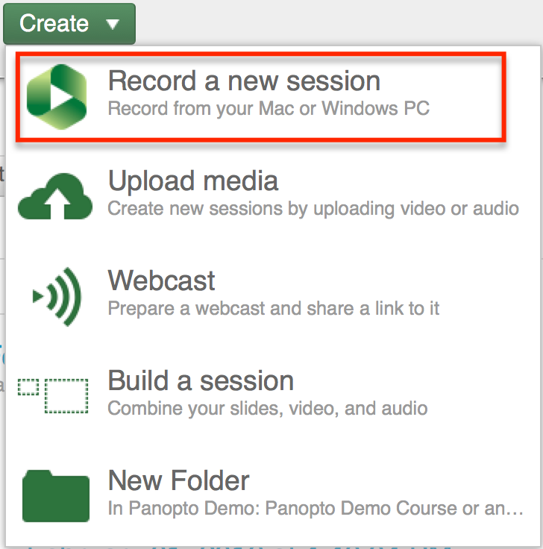Screen dimensions: 543x549
Task: Click 'Combine your slides, video, and audio' text
Action: coord(267,408)
